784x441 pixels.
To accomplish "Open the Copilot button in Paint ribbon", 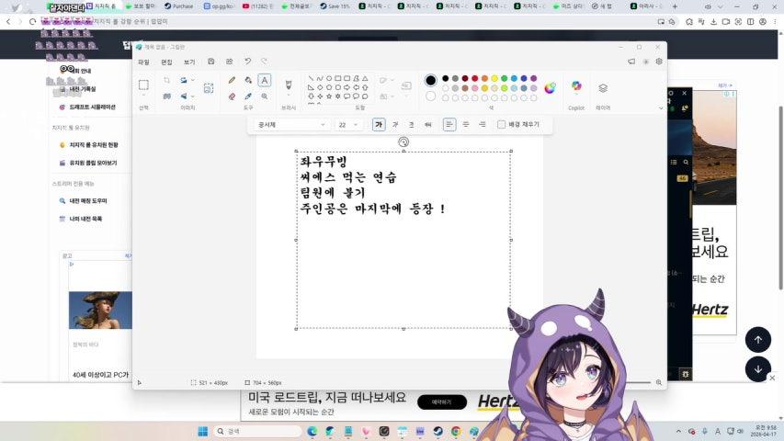I will pyautogui.click(x=576, y=86).
